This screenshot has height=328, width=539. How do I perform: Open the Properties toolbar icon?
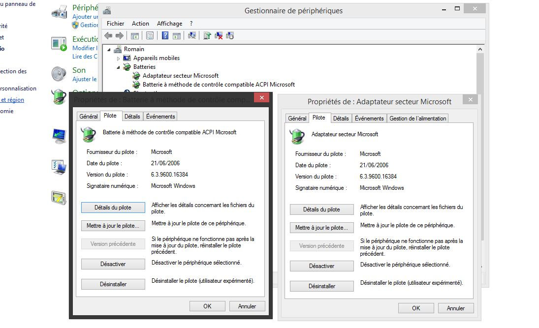click(x=150, y=36)
